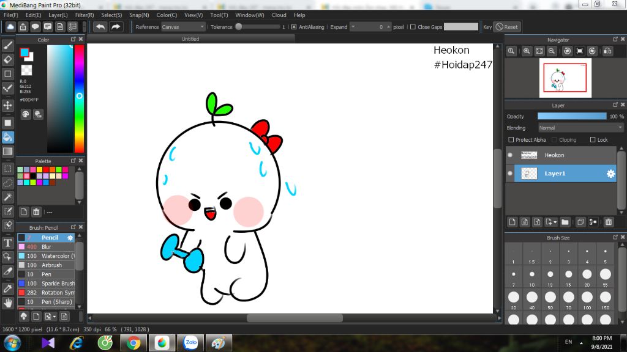Select the Untitled canvas tab

(x=191, y=38)
